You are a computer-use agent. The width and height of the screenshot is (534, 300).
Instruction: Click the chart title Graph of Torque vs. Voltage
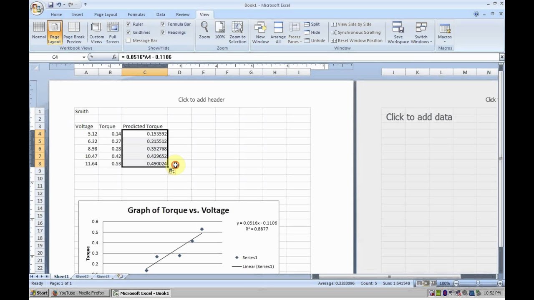[178, 210]
